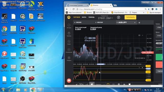This screenshot has width=164, height=92.
Task: Click the Binomo logo icon
Action: [69, 17]
